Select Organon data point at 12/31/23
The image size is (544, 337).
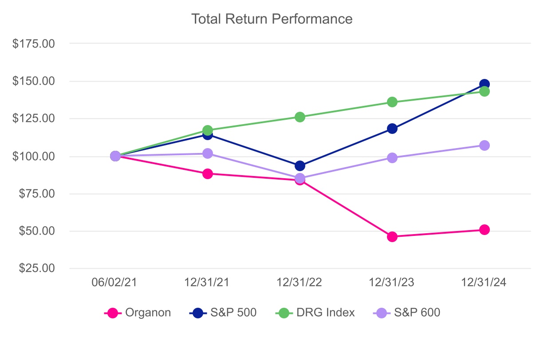[392, 237]
